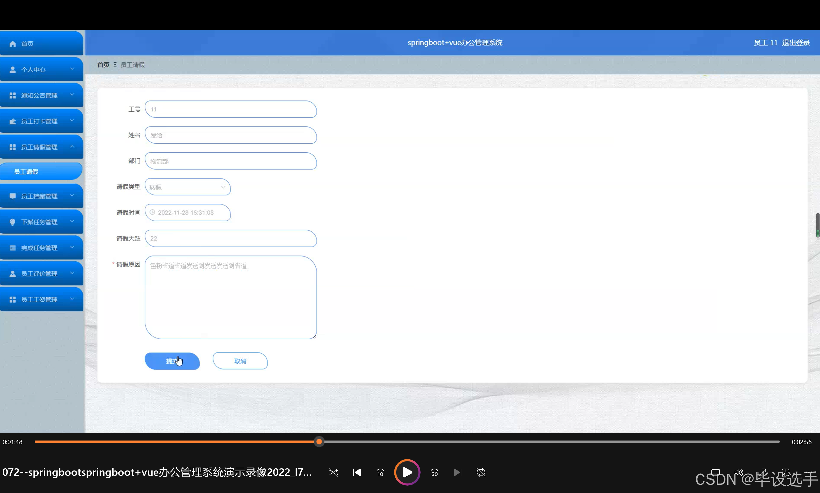Collapse the 员工请假管理 menu chevron
This screenshot has height=493, width=820.
click(x=72, y=147)
